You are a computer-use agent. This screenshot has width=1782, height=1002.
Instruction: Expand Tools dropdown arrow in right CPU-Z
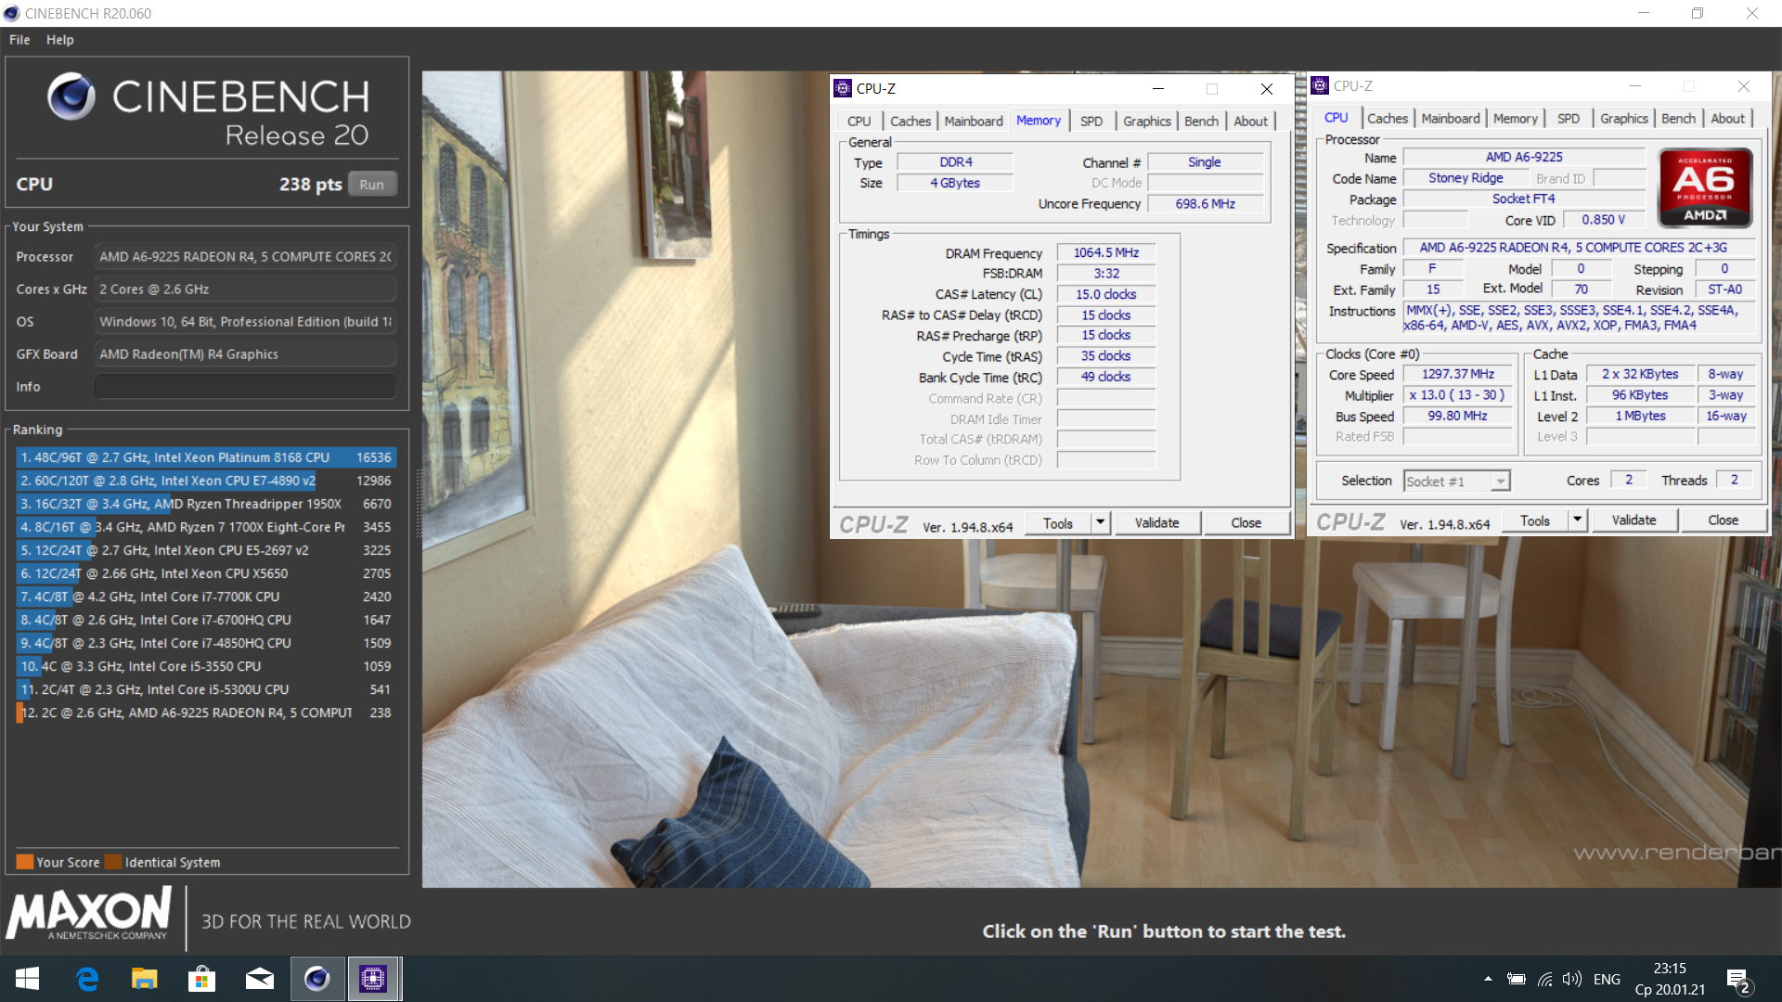1577,520
